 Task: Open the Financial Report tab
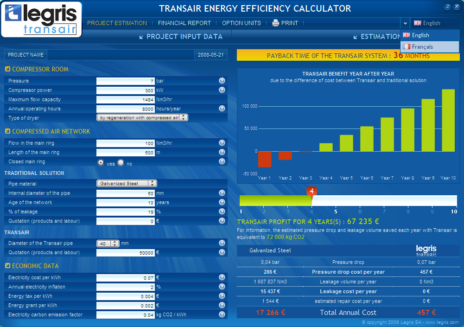184,23
